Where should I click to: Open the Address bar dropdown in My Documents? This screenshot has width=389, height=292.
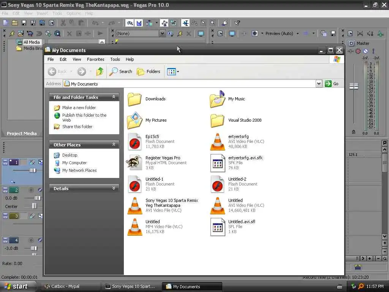point(319,84)
